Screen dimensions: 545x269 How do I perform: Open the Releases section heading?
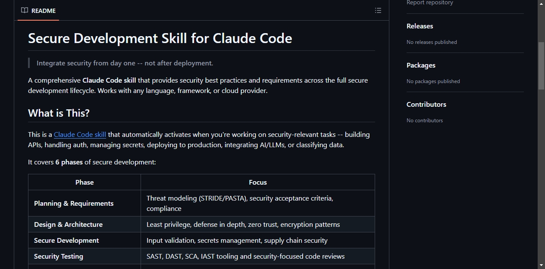point(420,26)
